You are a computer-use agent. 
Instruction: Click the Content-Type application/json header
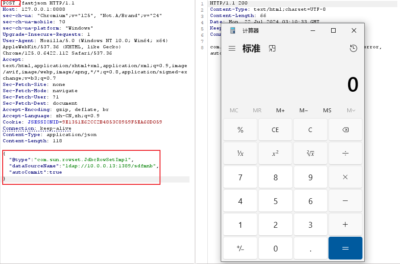coord(50,135)
